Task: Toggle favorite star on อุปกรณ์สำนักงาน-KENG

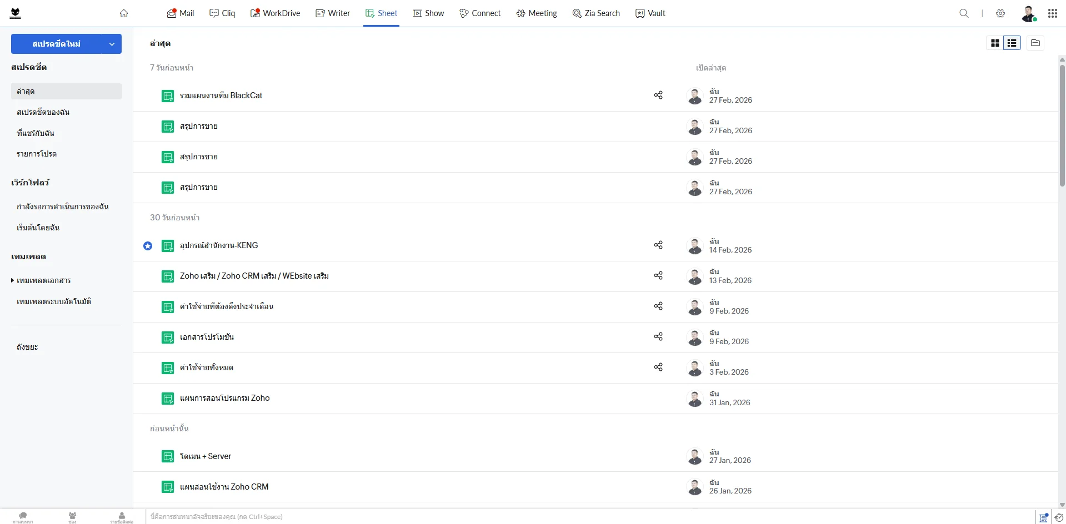Action: pyautogui.click(x=148, y=246)
